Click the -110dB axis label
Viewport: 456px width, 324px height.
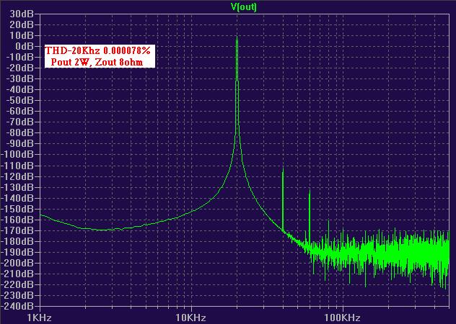tap(17, 166)
